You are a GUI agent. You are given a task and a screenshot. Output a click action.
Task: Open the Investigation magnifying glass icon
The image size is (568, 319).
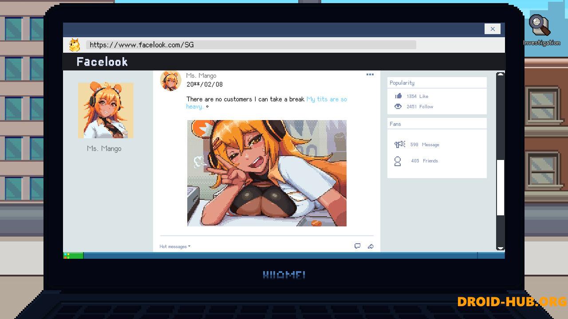[x=540, y=26]
